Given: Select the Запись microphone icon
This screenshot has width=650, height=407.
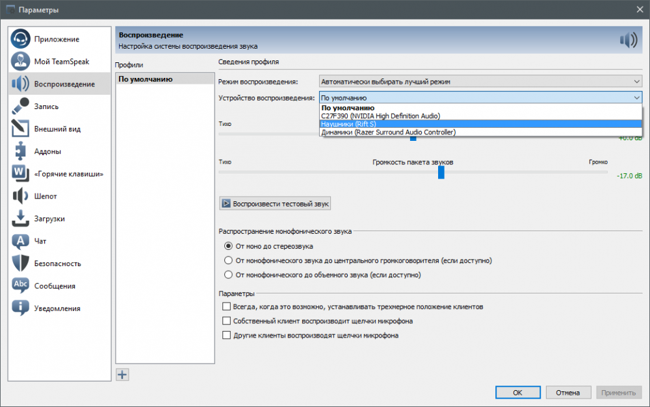Looking at the screenshot, I should tap(21, 106).
